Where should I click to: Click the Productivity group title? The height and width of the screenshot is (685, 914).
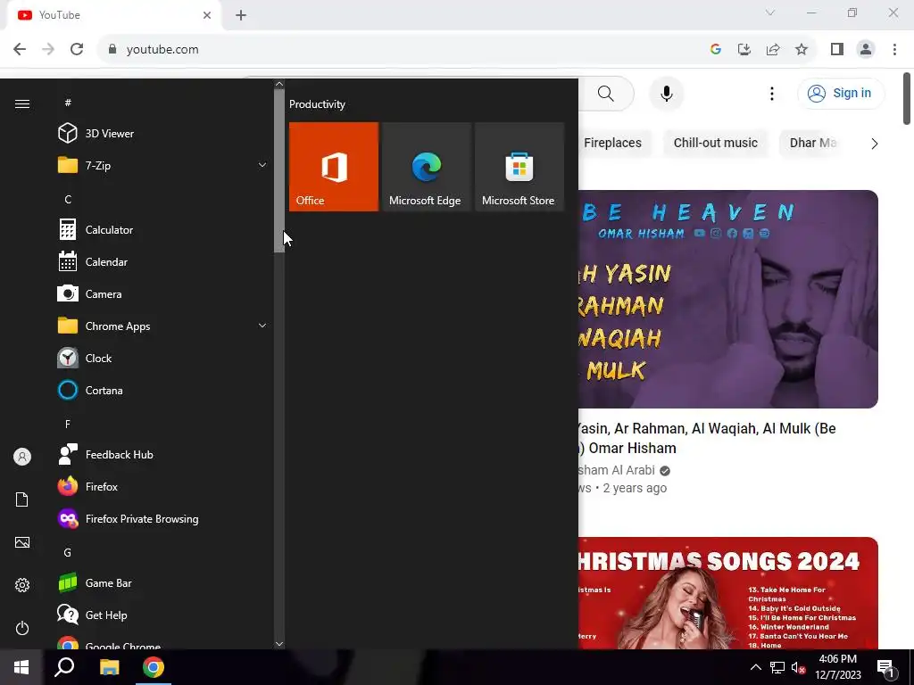(317, 104)
